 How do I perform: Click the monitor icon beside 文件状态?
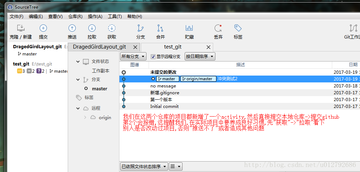pyautogui.click(x=86, y=62)
